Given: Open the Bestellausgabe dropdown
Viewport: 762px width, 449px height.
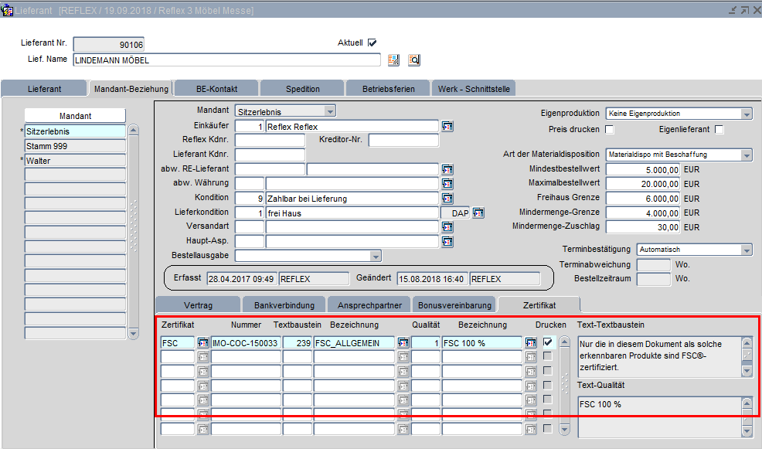Looking at the screenshot, I should click(x=376, y=256).
